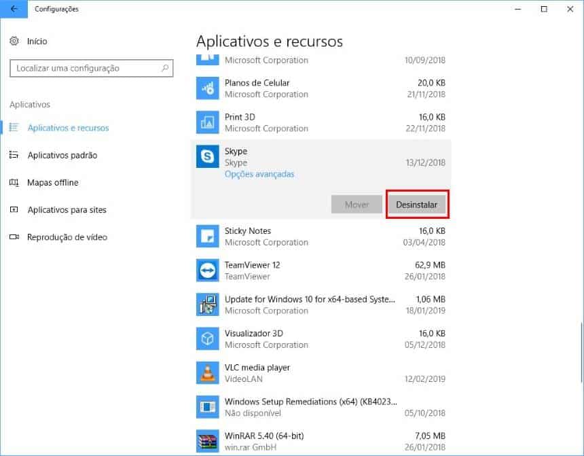Viewport: 584px width, 456px height.
Task: Click the Mapas offline map icon
Action: [14, 182]
